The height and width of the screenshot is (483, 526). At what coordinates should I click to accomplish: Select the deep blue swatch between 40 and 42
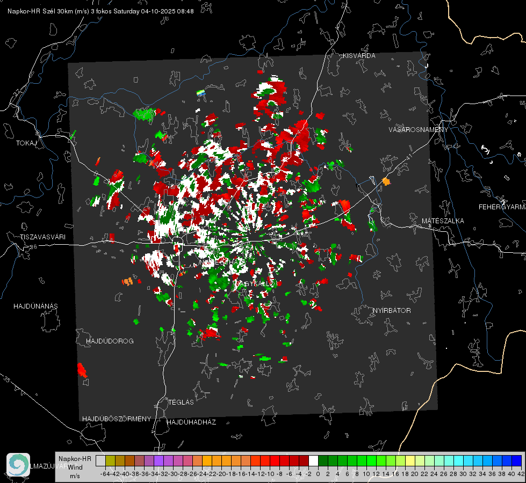pyautogui.click(x=516, y=461)
